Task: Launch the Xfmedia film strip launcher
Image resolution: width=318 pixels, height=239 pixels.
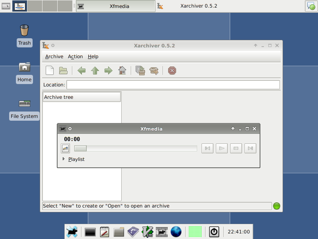Action: pyautogui.click(x=162, y=232)
